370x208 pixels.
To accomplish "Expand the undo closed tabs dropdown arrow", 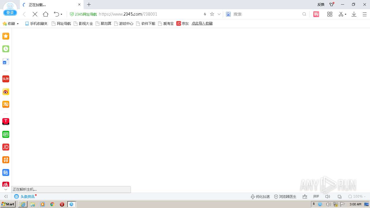I will [61, 14].
